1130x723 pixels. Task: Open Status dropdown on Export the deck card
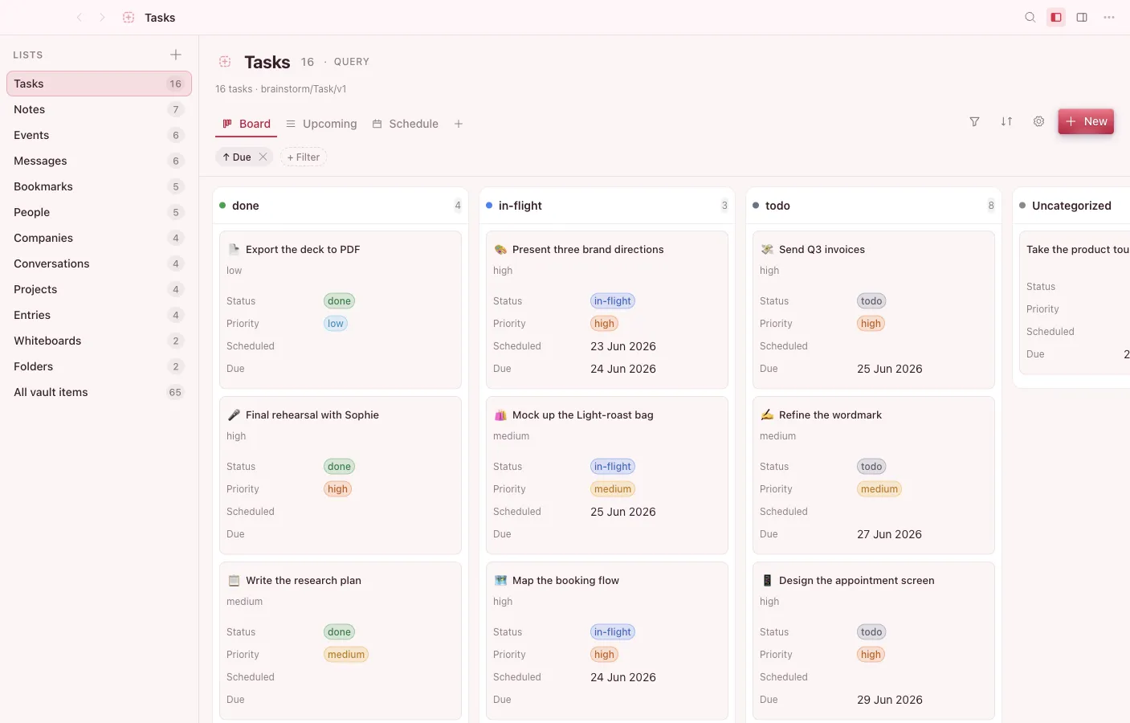coord(339,301)
